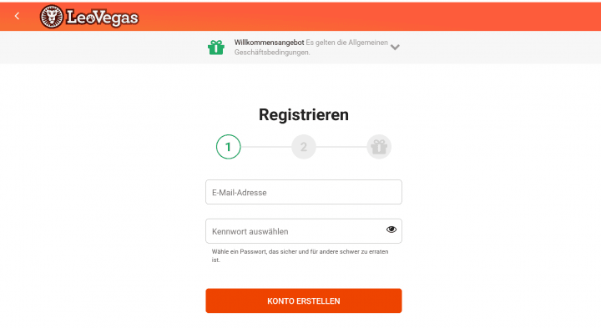Click the Willkommensangebot label

tap(269, 43)
